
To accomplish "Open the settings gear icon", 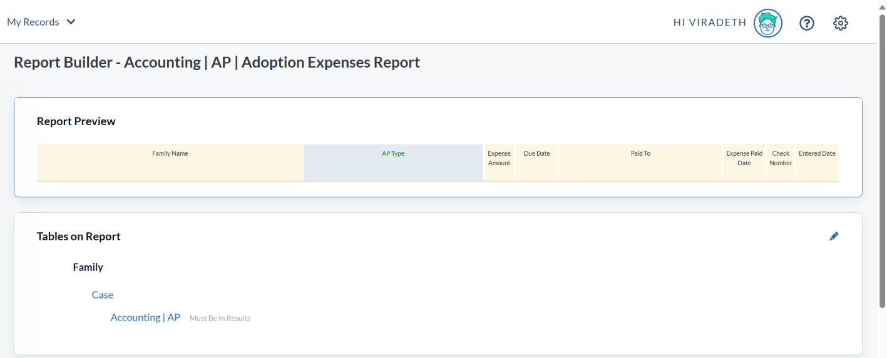I will 840,23.
